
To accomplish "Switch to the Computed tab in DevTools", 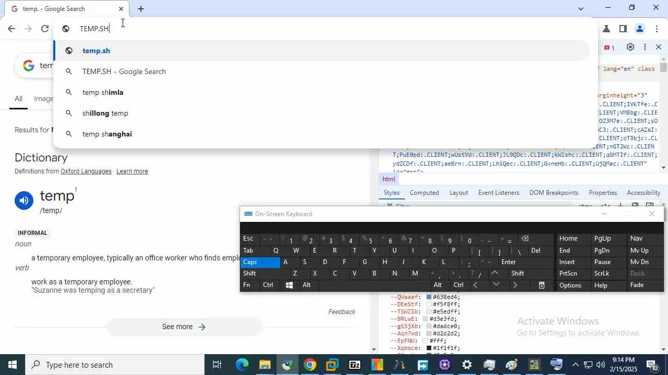I will [424, 193].
